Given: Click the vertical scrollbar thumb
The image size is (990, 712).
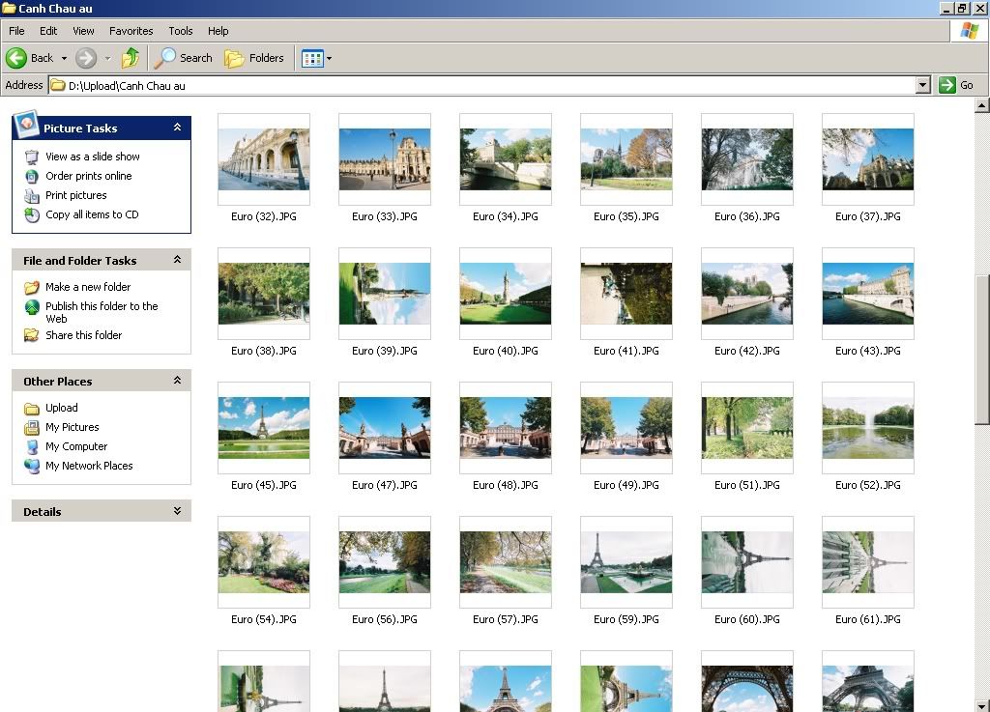Looking at the screenshot, I should 982,350.
